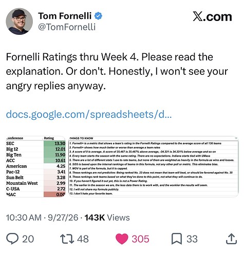This screenshot has width=244, height=256.
Task: Click the 10:30 AM timestamp
Action: [24, 218]
